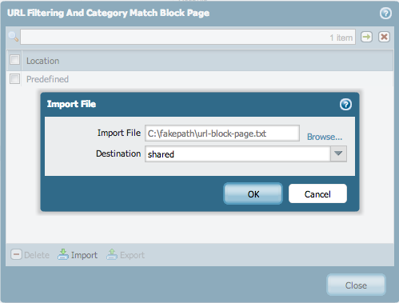Focus the filter search text box
399x303 pixels.
click(x=188, y=37)
